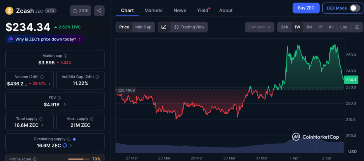The height and width of the screenshot is (161, 364).
Task: Expand Total supply details chevron
Action: [x=43, y=125]
